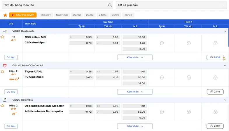Open Dữ liệu for Tigres UANL match
Image resolution: width=229 pixels, height=131 pixels.
[x=11, y=92]
